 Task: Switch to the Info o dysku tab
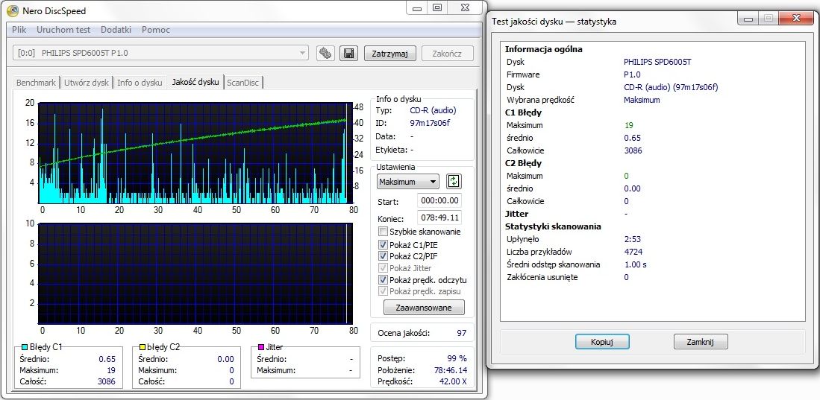(140, 83)
